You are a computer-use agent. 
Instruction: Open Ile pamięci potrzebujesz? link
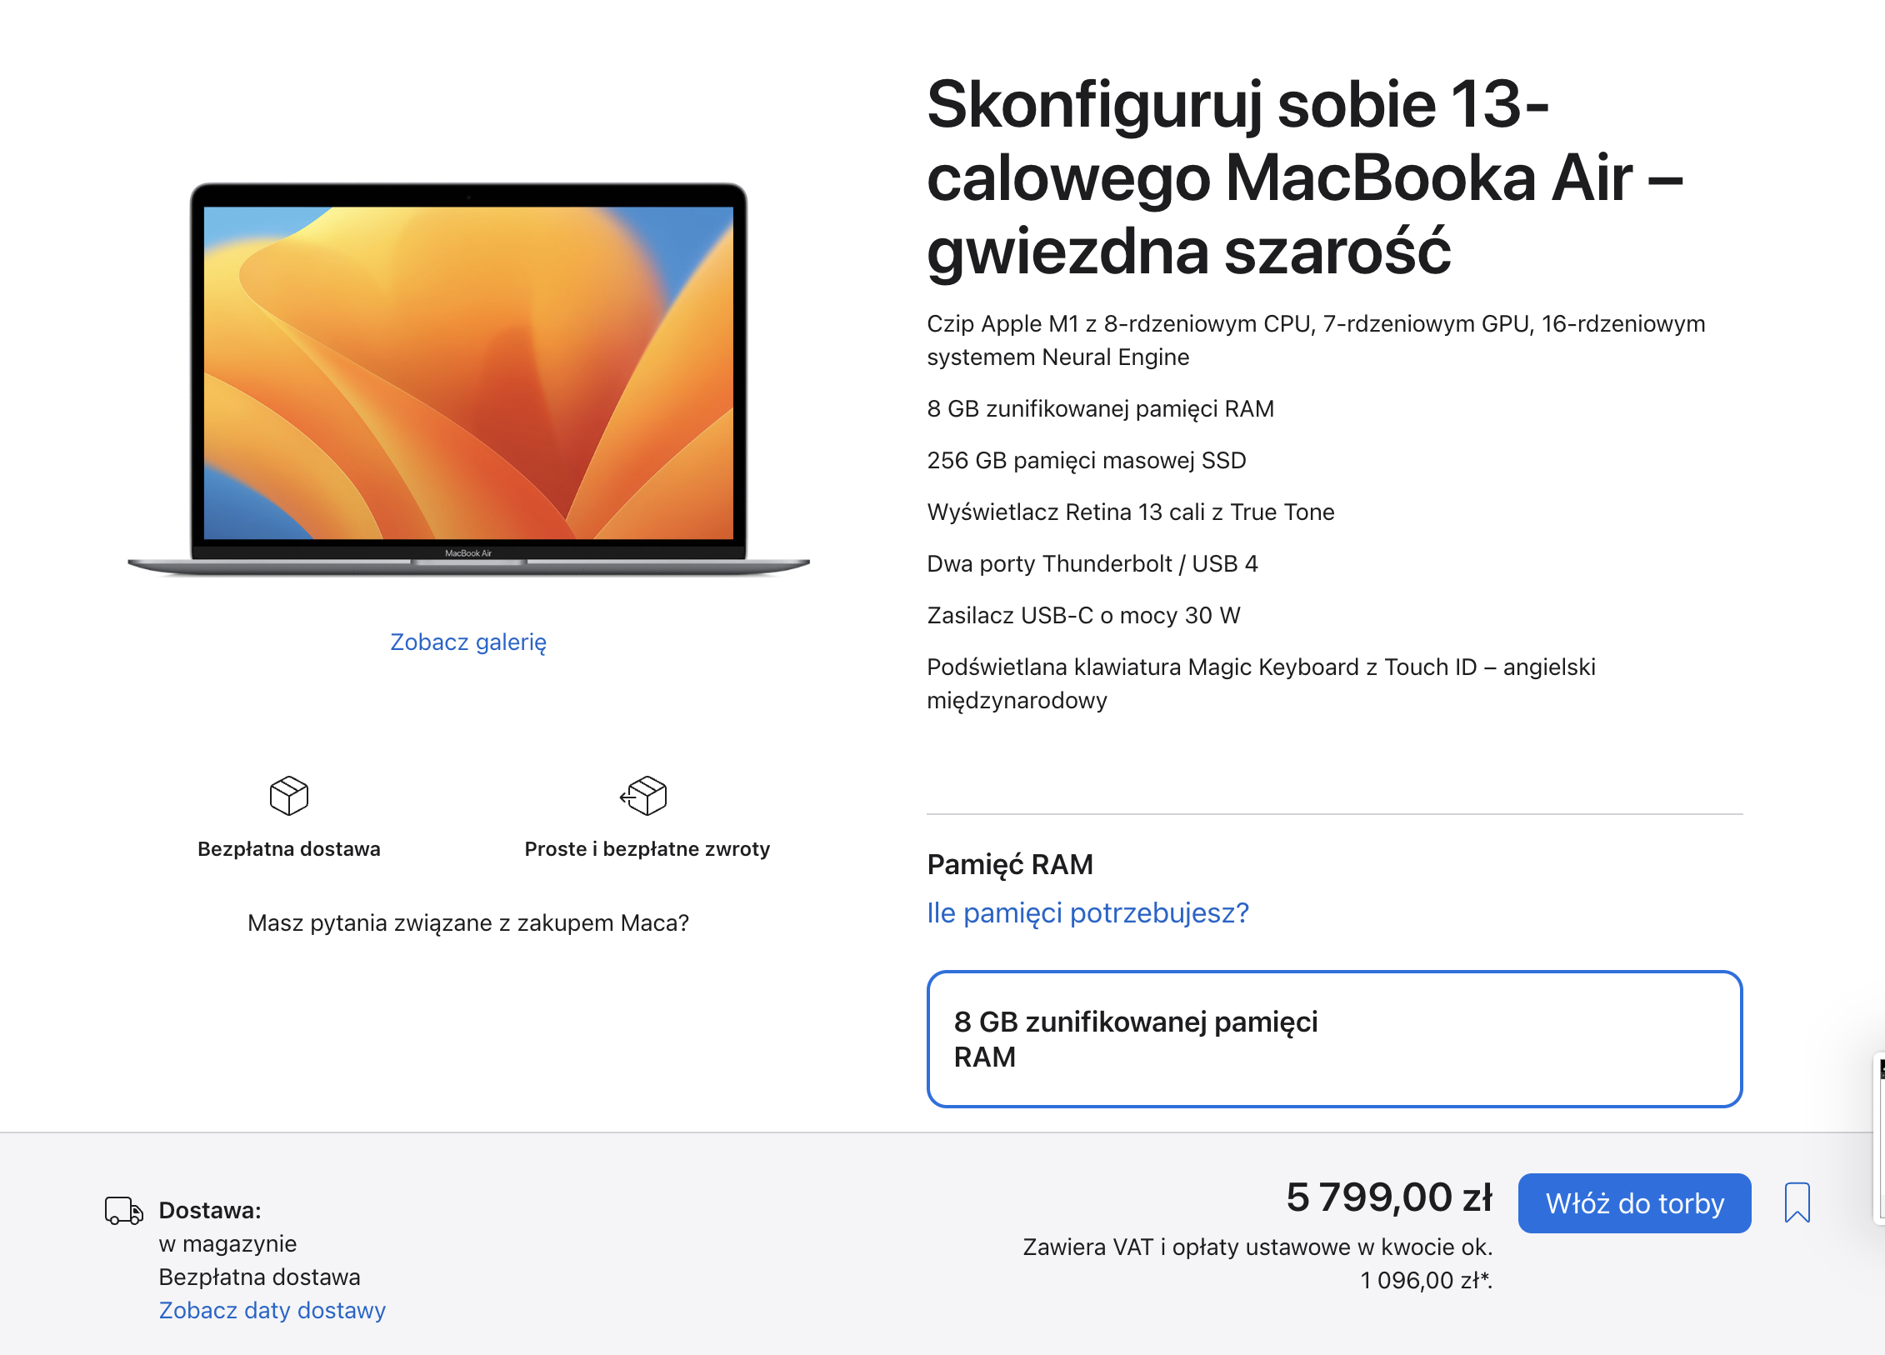coord(1087,913)
